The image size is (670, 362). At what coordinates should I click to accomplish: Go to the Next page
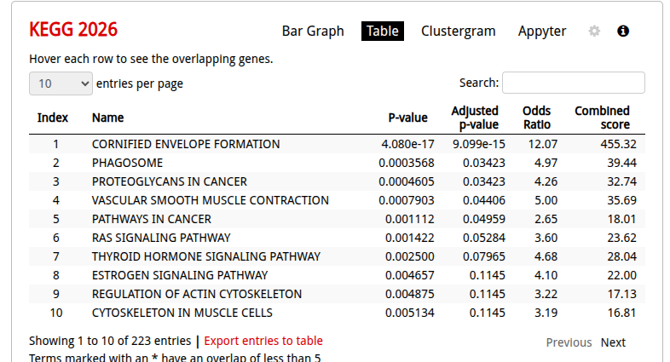coord(613,342)
